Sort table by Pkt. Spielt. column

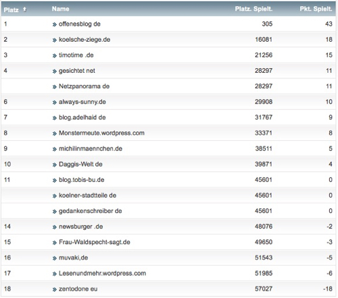coord(316,9)
